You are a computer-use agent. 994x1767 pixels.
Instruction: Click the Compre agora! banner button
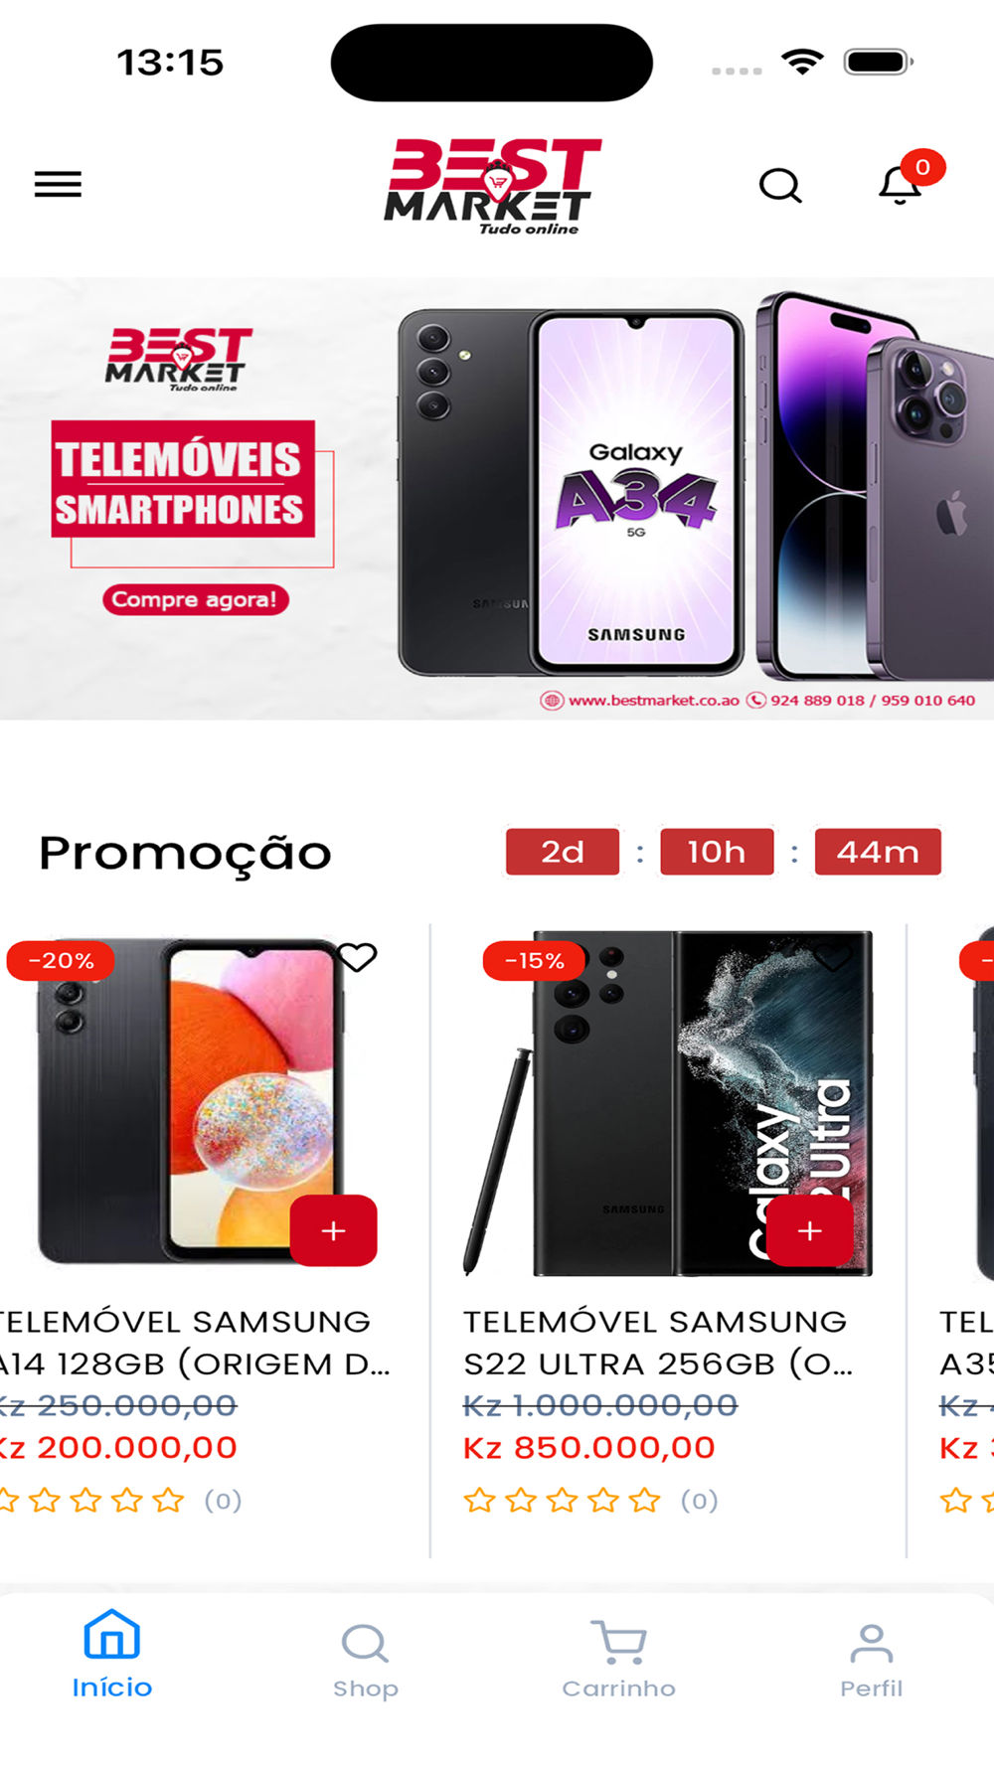point(196,599)
